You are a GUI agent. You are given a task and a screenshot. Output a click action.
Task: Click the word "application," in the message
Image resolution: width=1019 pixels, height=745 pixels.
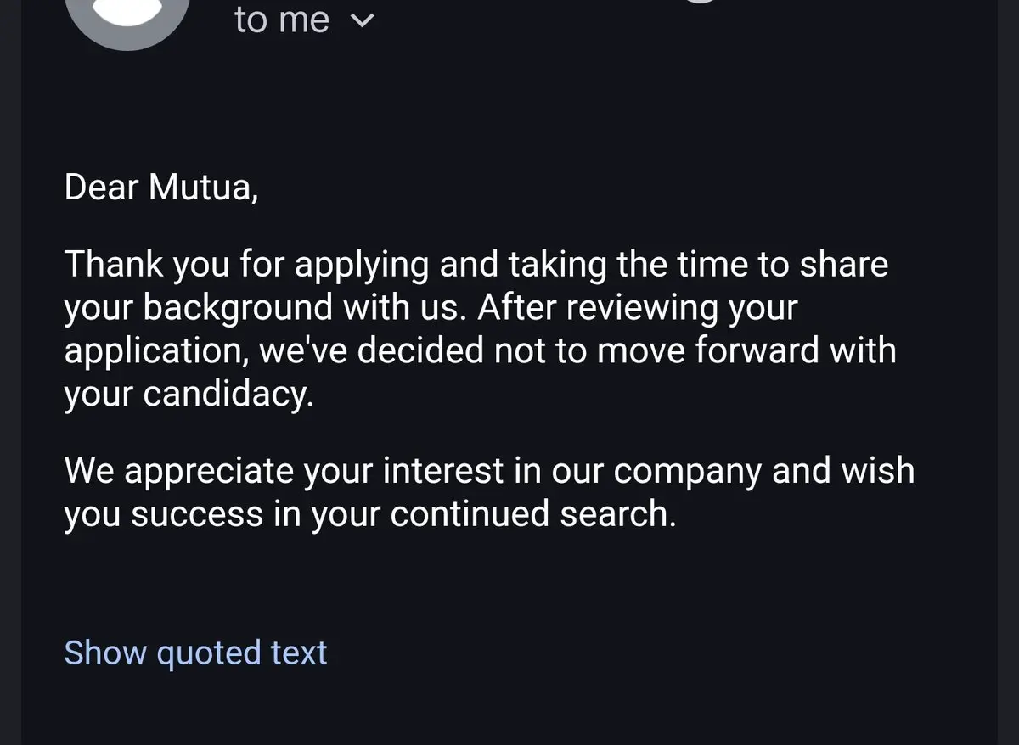point(156,350)
